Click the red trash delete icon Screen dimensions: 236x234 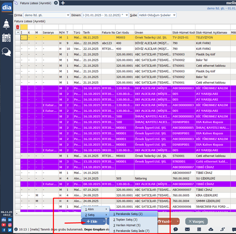(x=18, y=27)
